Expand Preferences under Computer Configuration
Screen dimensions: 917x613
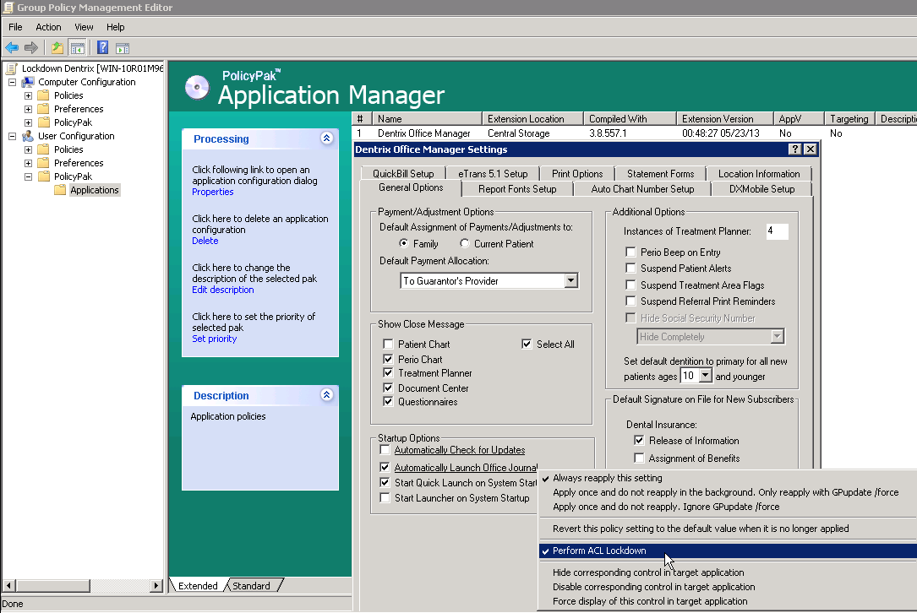click(x=28, y=109)
